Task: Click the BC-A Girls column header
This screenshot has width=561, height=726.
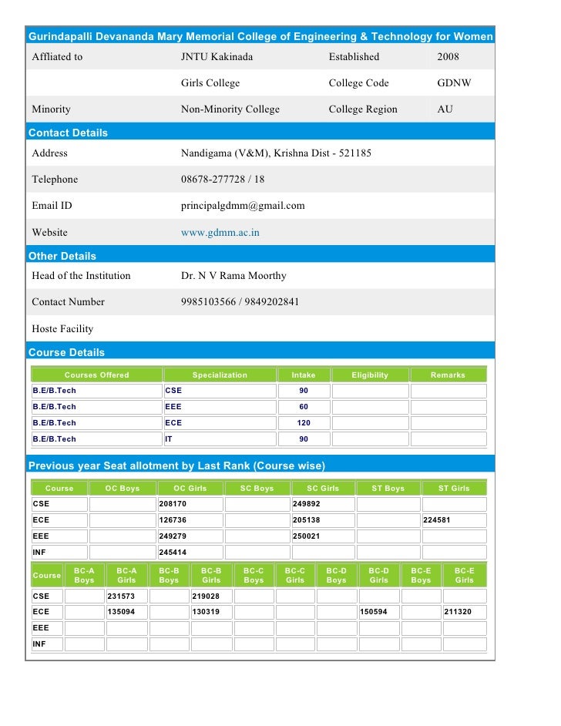Action: coord(126,576)
